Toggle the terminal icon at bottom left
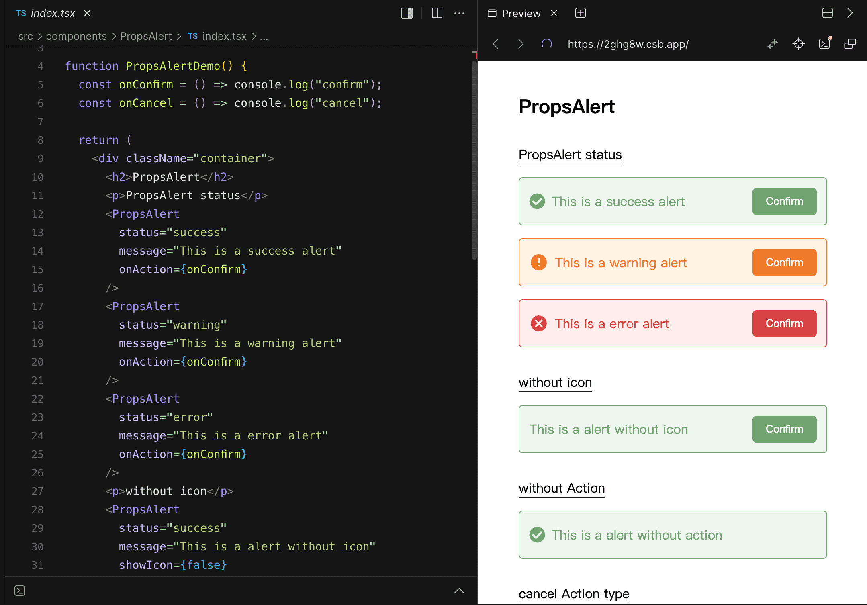The width and height of the screenshot is (867, 605). tap(20, 590)
